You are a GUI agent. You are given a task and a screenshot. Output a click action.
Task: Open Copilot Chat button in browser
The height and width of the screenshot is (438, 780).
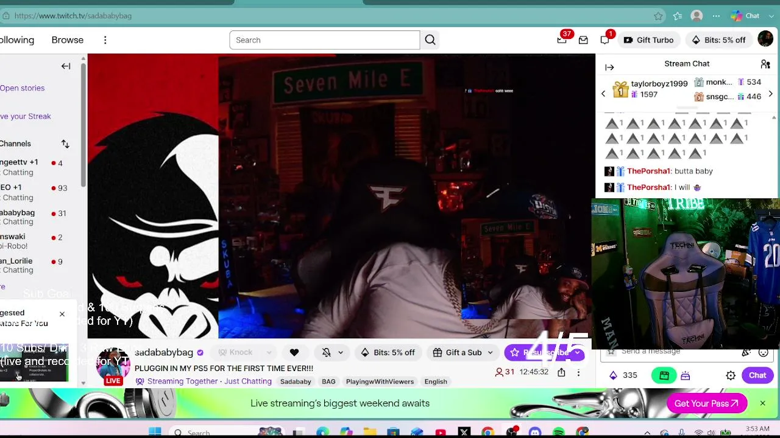[745, 16]
